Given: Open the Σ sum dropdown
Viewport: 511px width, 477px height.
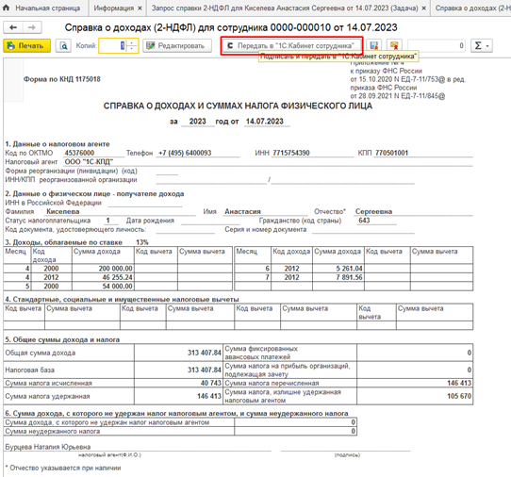Looking at the screenshot, I should coord(482,45).
